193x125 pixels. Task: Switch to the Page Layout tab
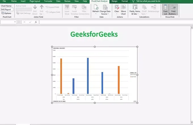(35, 1)
